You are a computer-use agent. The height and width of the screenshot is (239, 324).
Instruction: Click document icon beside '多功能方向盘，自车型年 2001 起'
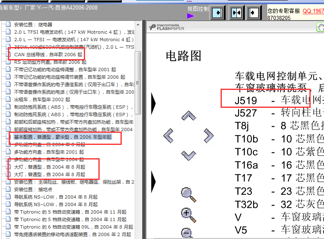[8, 152]
